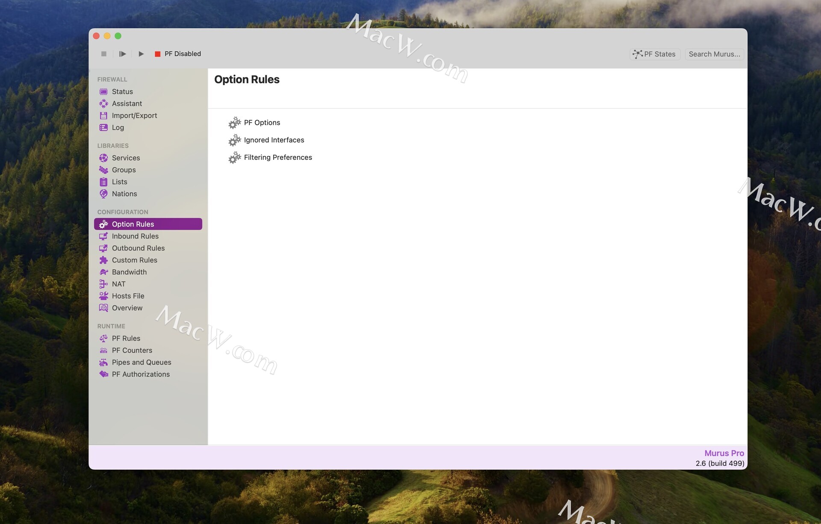Show the Nations library
This screenshot has width=821, height=524.
(x=124, y=194)
